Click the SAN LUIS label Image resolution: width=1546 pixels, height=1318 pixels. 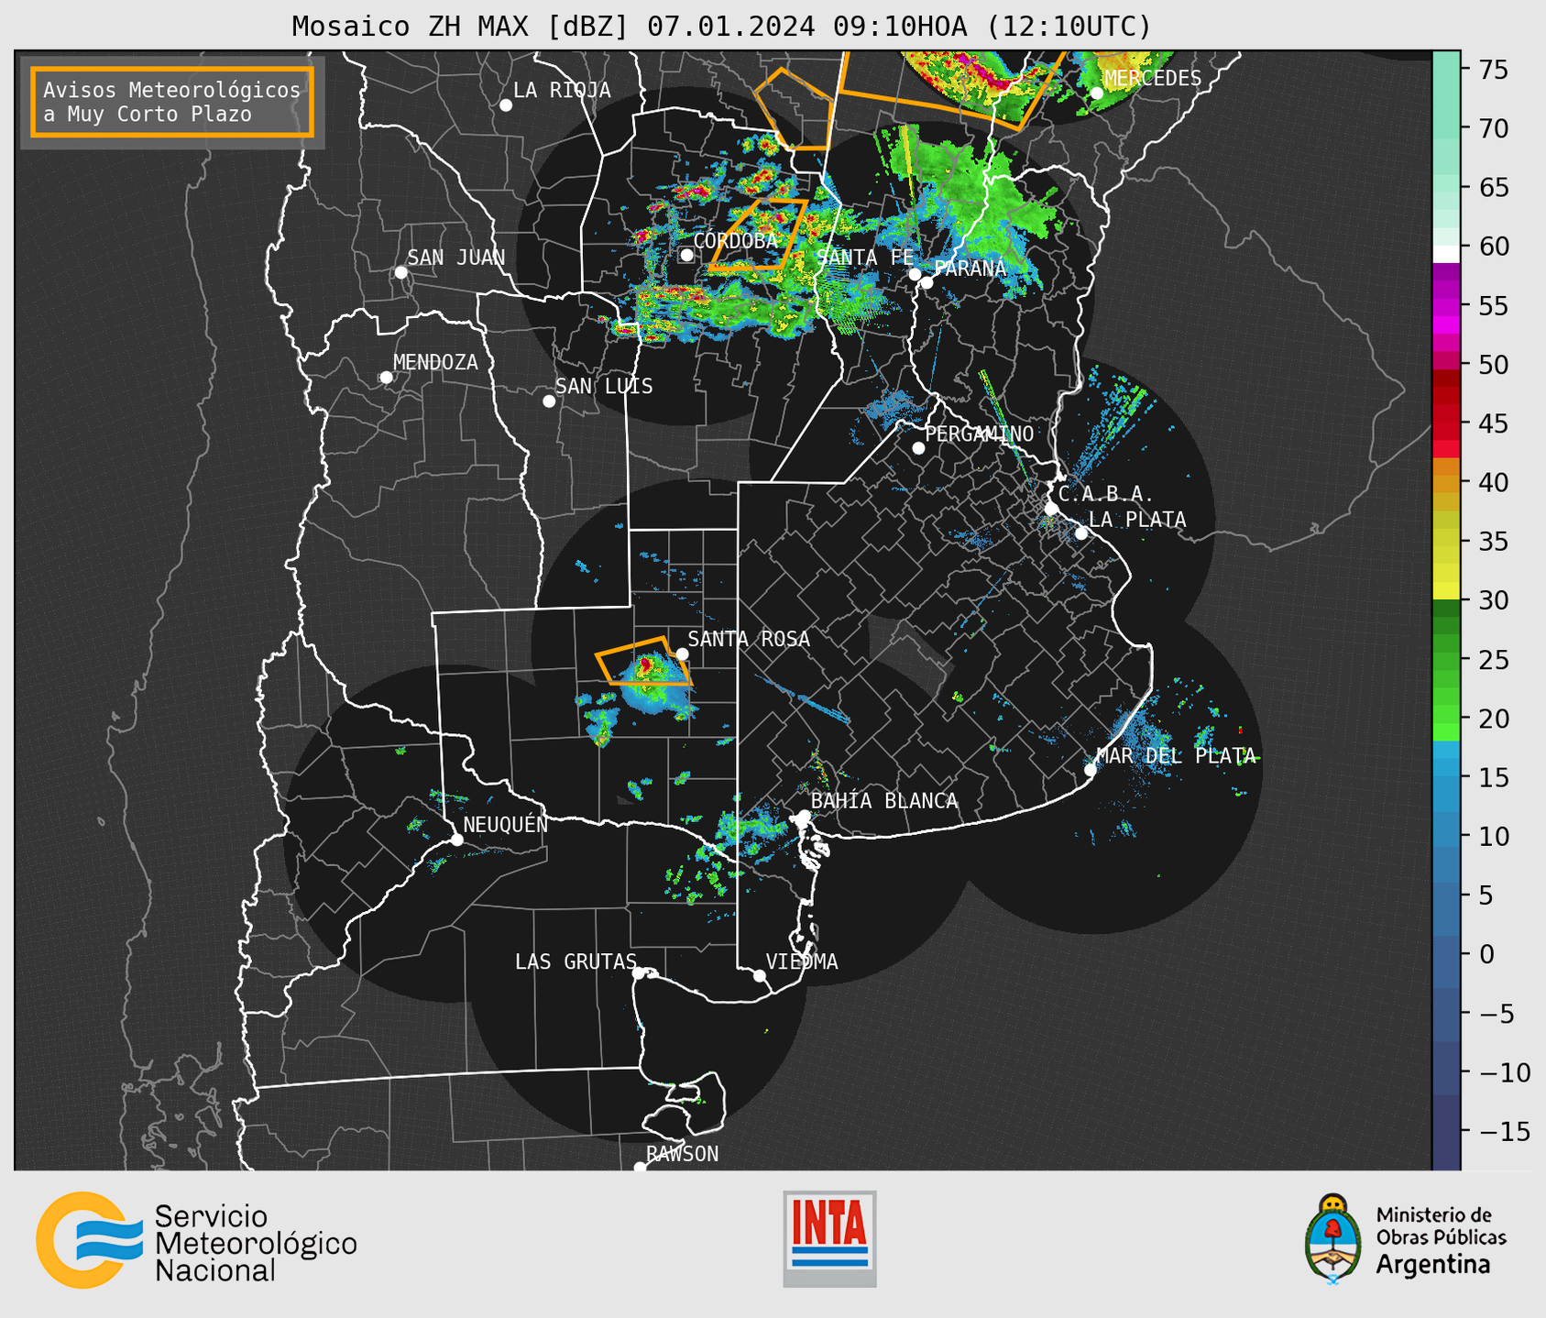coord(604,386)
